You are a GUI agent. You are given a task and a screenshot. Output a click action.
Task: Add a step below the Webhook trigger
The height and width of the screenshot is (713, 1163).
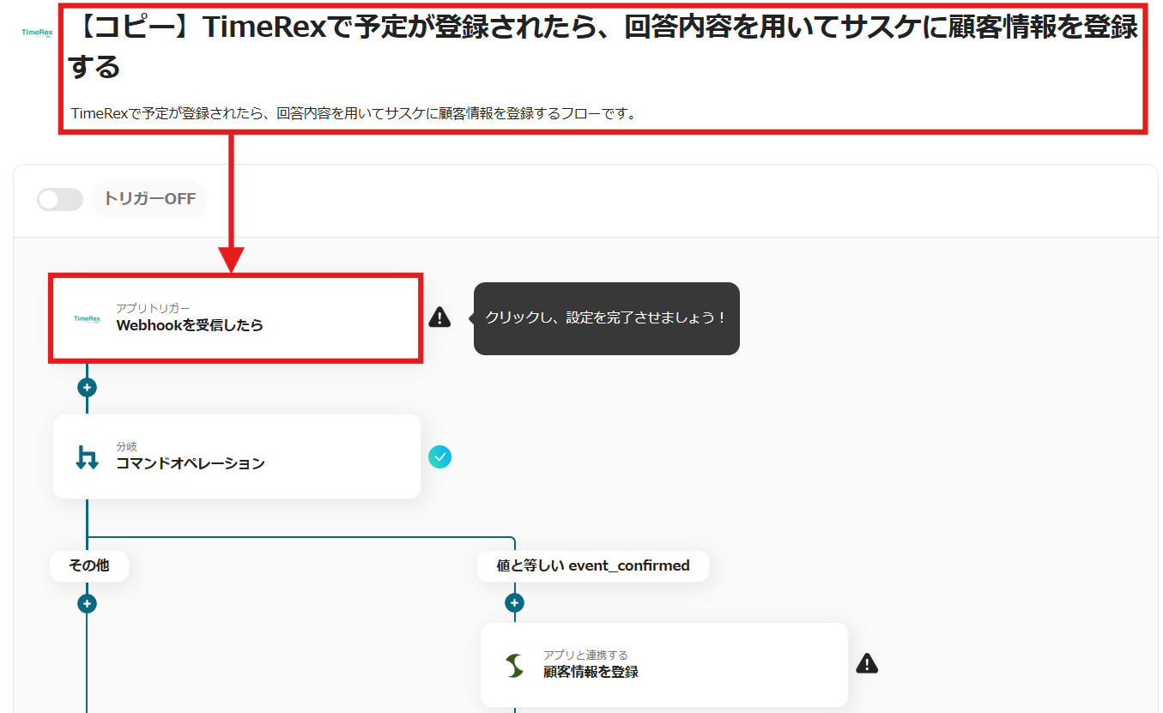(x=87, y=387)
